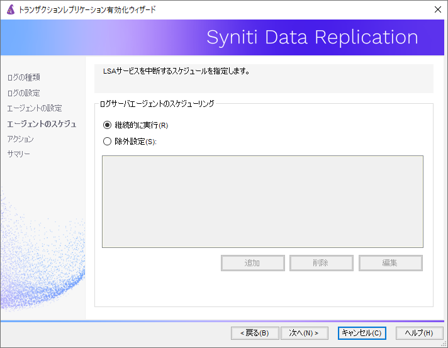Click the Syniti Data Replication banner title

coord(312,37)
